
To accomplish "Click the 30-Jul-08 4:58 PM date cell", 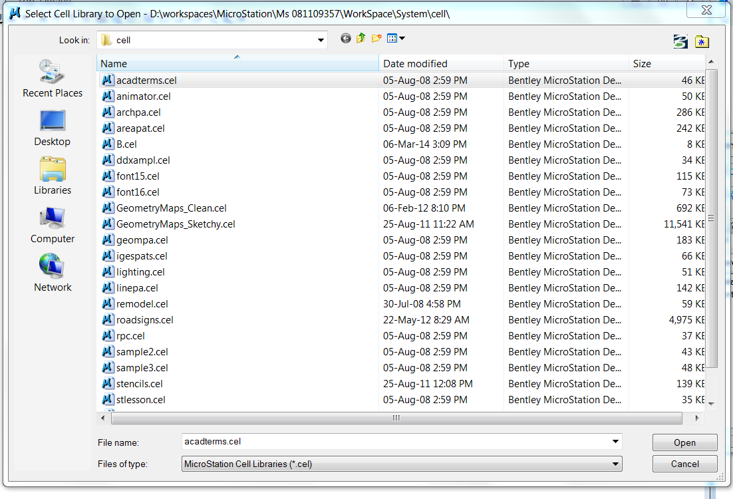I will point(422,304).
